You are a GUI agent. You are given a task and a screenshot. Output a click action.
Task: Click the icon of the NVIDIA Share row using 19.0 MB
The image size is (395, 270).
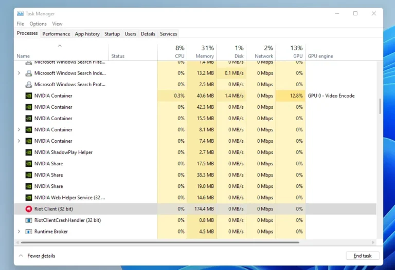tap(29, 186)
